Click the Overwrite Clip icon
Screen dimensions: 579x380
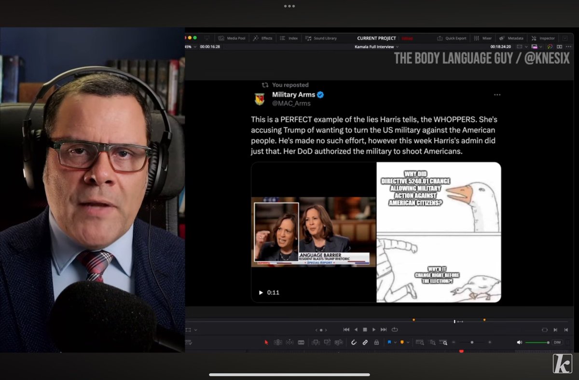pyautogui.click(x=327, y=342)
